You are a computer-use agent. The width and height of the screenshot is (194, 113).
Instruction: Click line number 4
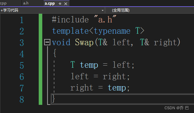coord(22,54)
